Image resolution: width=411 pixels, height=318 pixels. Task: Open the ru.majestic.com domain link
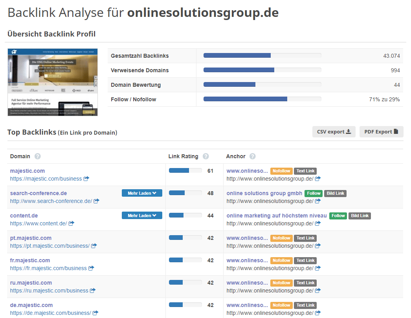click(x=31, y=283)
